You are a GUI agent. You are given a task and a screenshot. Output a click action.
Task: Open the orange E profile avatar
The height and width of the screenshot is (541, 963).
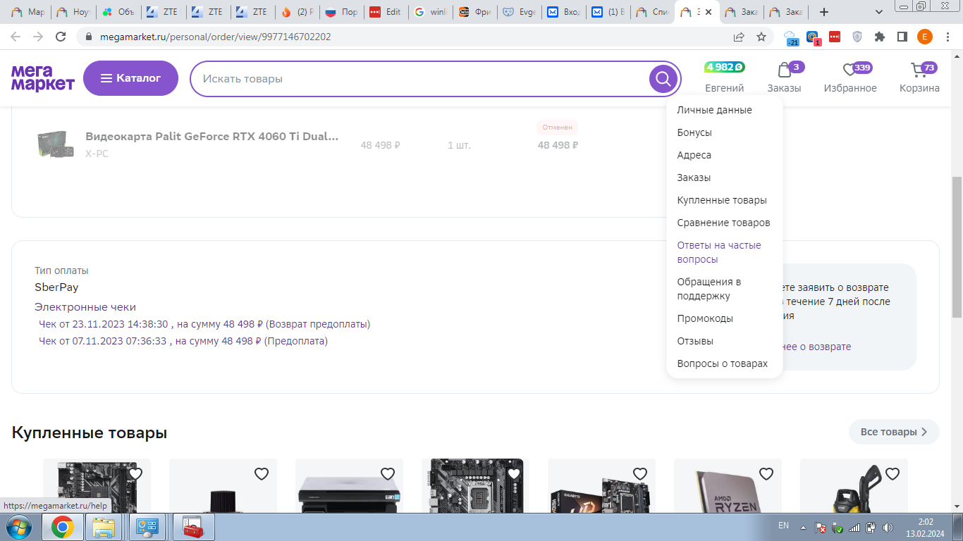(924, 37)
